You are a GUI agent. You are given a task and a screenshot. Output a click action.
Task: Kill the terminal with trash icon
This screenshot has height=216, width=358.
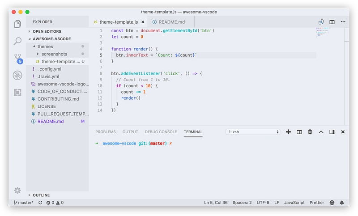tap(310, 132)
